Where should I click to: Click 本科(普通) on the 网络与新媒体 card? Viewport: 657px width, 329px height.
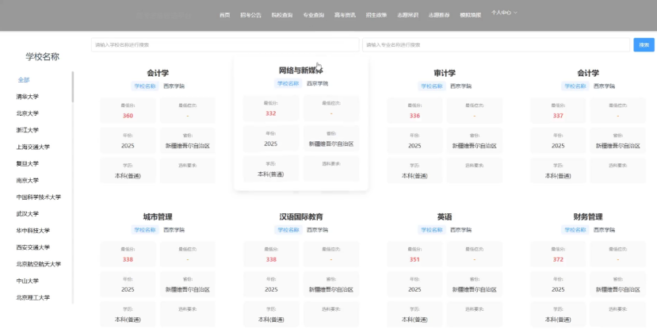click(x=271, y=174)
